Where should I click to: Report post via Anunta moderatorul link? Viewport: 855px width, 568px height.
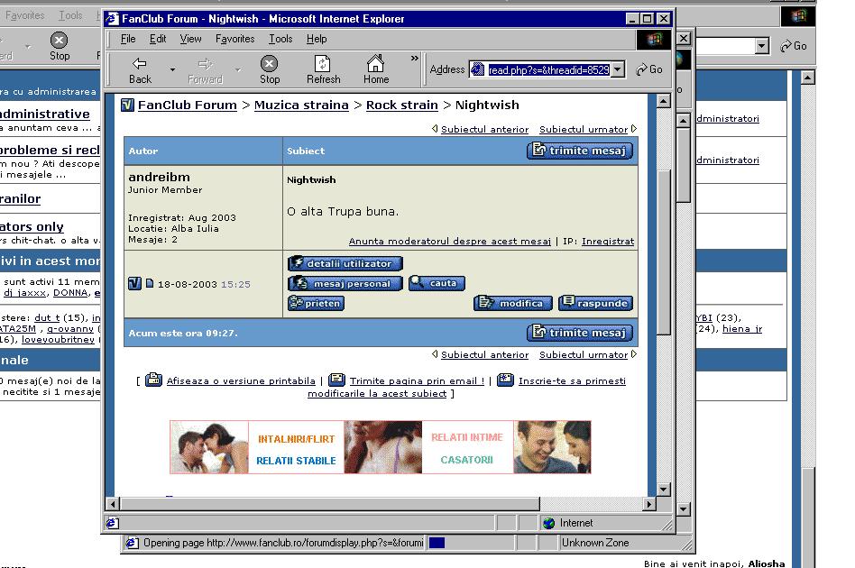[x=450, y=241]
